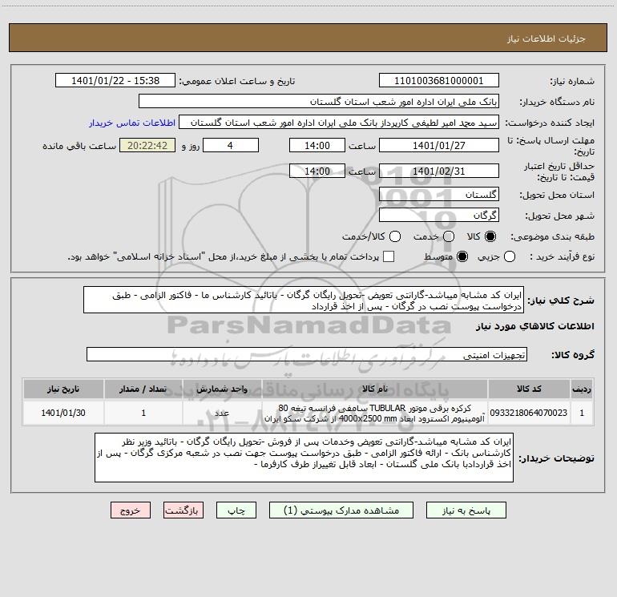Click the توضیحات خریدار text area
Image resolution: width=617 pixels, height=597 pixels.
pos(304,458)
